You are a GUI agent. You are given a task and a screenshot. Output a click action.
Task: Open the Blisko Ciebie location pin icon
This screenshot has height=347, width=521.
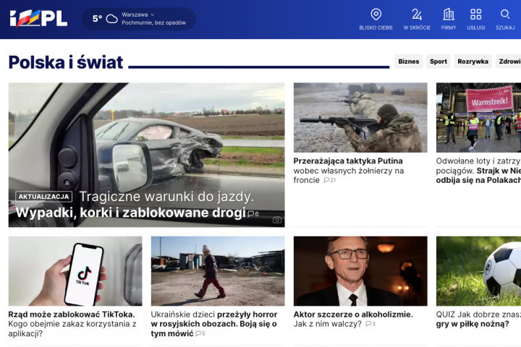(x=376, y=14)
